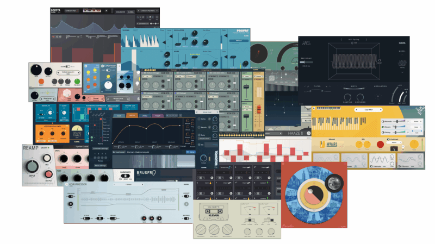The width and height of the screenshot is (435, 244).
Task: Go to next option in Wide Large selector
Action: coord(54,99)
